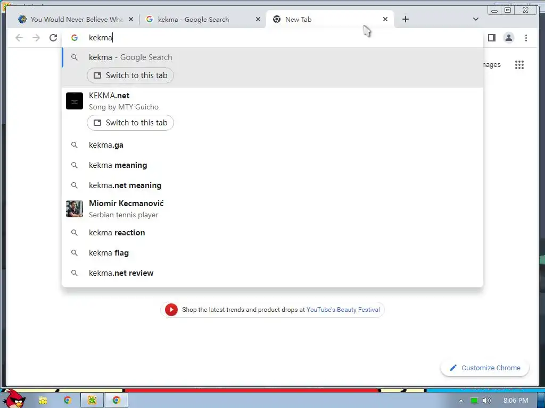This screenshot has height=408, width=545.
Task: Open the green pig taskbar icon
Action: tap(92, 401)
